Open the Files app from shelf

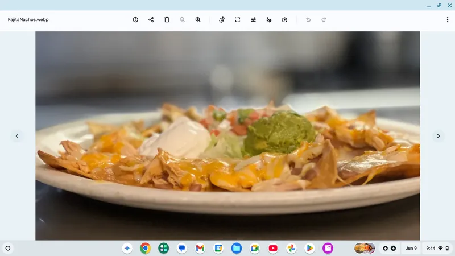[x=237, y=248]
